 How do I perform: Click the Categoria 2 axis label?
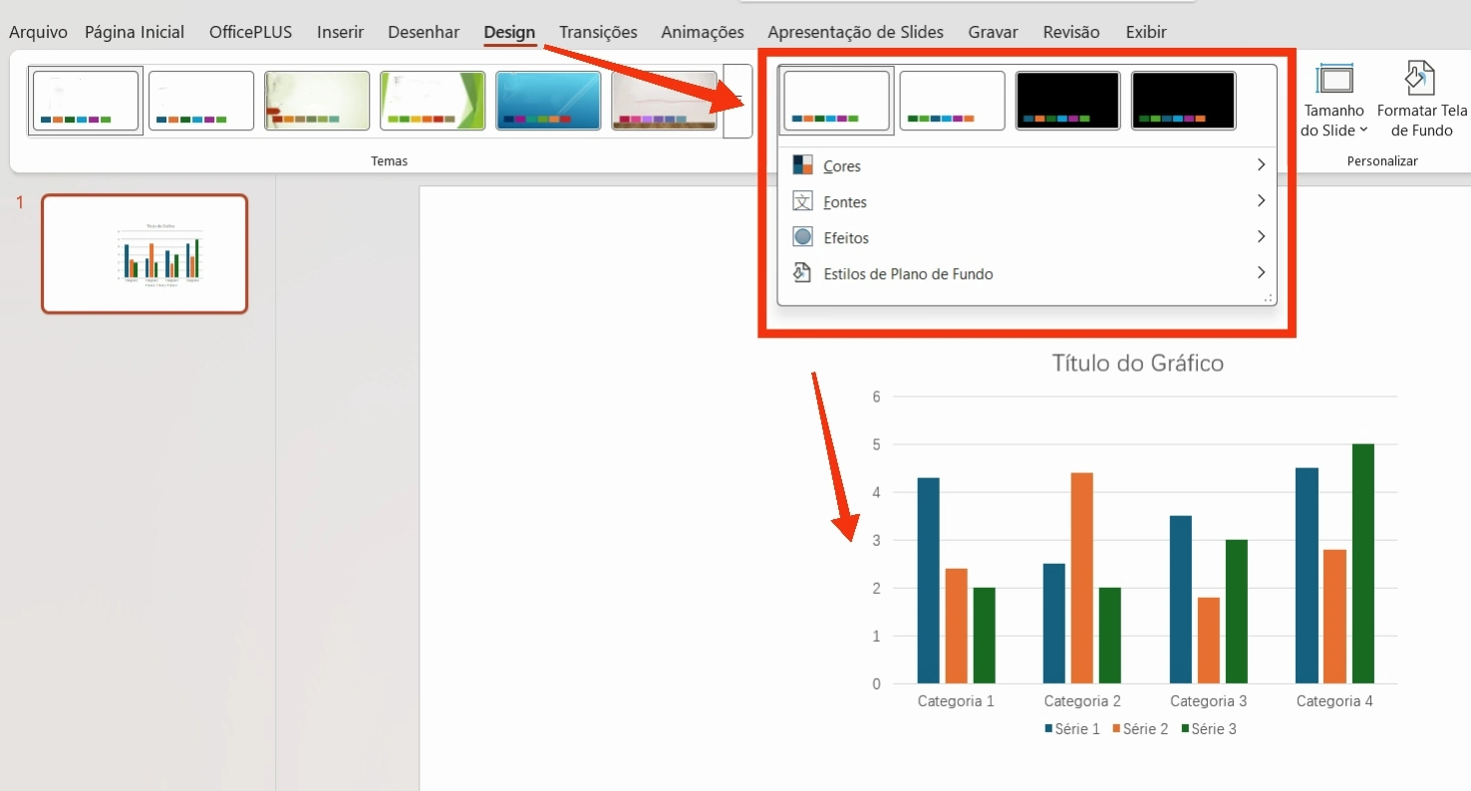pos(1082,701)
